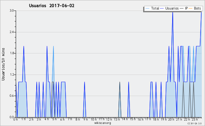This screenshot has height=126, width=205.
Task: Click the y-axis value 1.8
Action: click(12, 53)
